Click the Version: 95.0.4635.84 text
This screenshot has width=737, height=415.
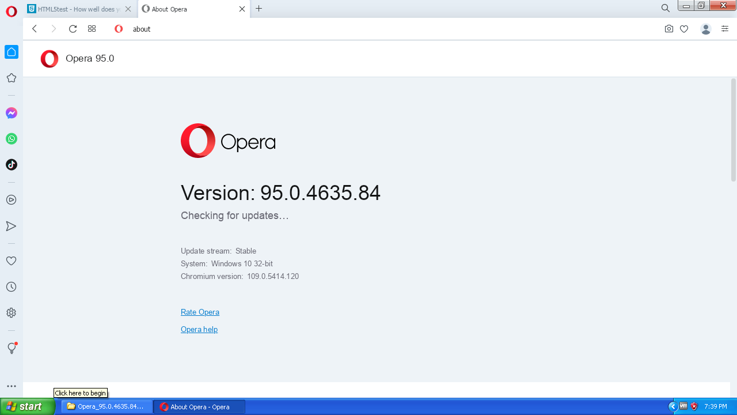pyautogui.click(x=280, y=193)
